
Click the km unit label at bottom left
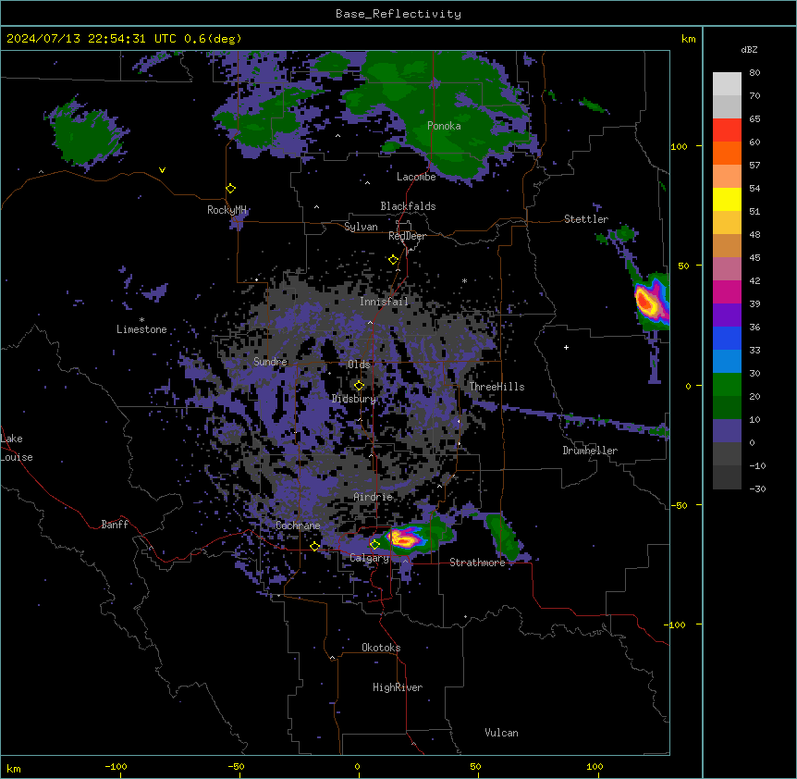(x=14, y=768)
